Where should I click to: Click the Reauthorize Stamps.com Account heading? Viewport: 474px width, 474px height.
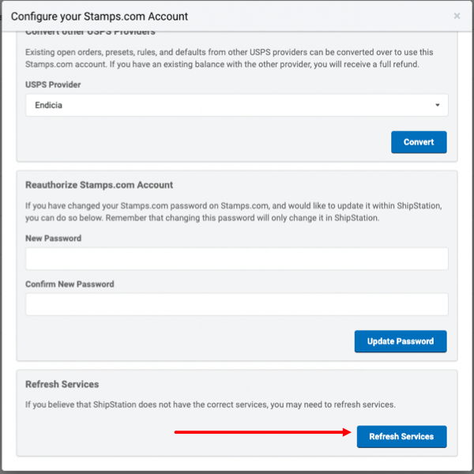(x=99, y=185)
